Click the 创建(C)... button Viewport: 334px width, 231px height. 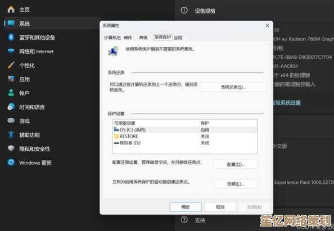[x=236, y=184]
